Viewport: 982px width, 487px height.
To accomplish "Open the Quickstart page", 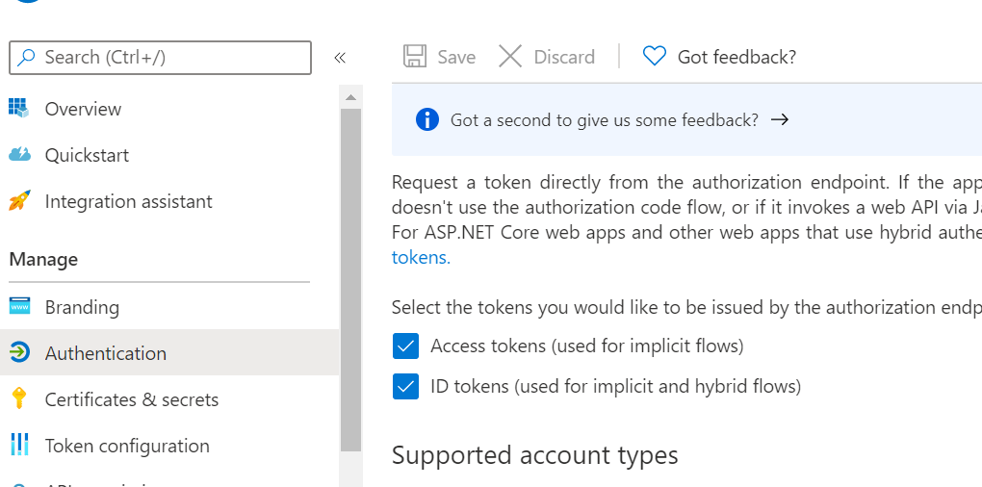I will tap(87, 155).
